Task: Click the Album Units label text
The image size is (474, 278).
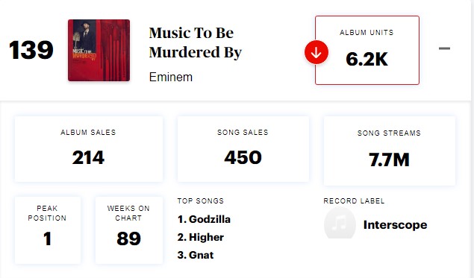Action: (367, 33)
